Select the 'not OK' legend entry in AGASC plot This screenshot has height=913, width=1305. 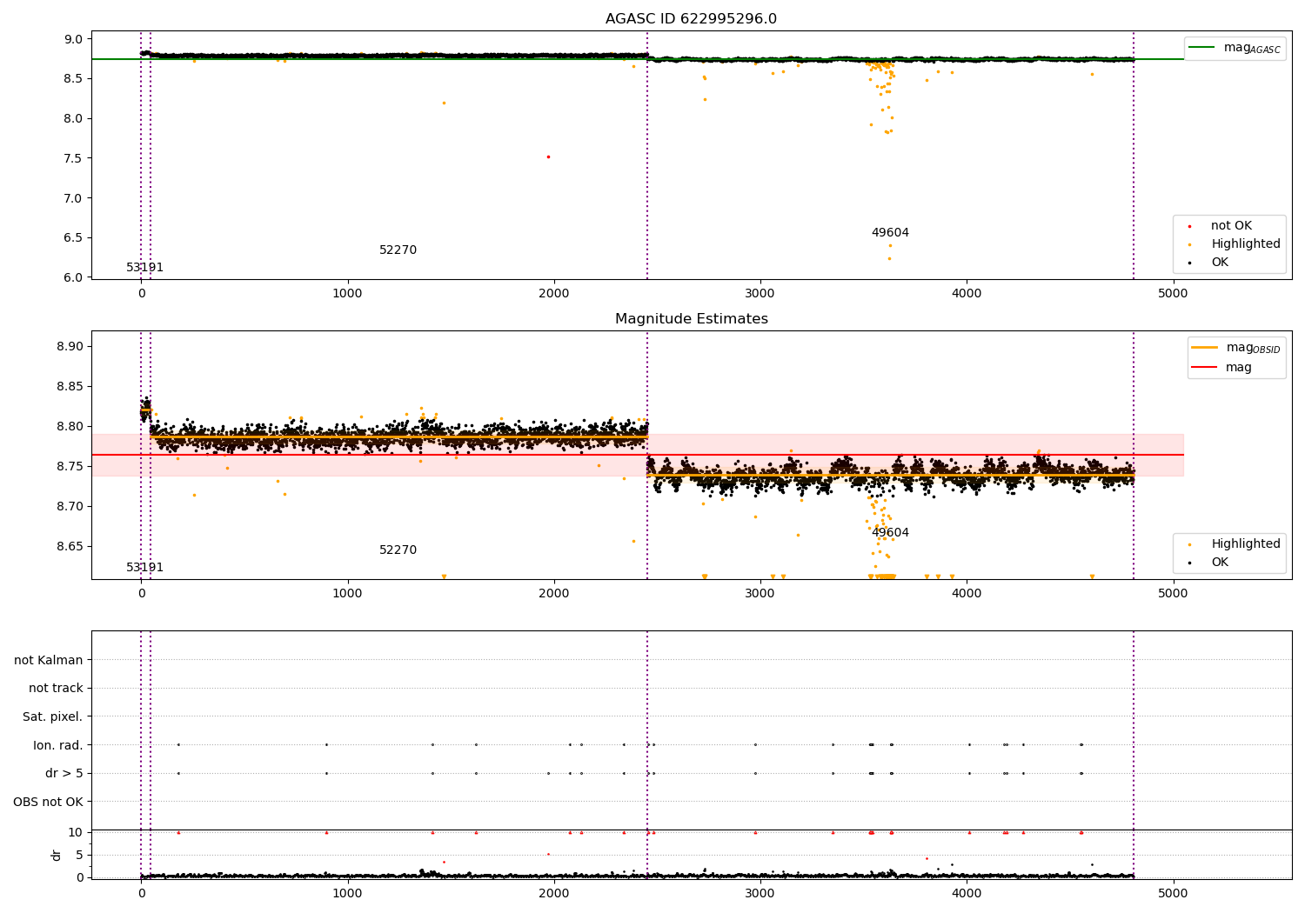(1231, 226)
